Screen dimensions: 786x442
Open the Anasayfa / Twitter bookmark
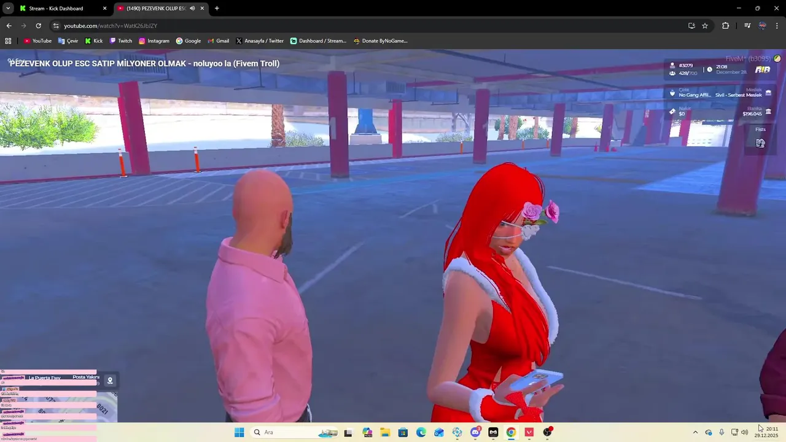[x=260, y=41]
